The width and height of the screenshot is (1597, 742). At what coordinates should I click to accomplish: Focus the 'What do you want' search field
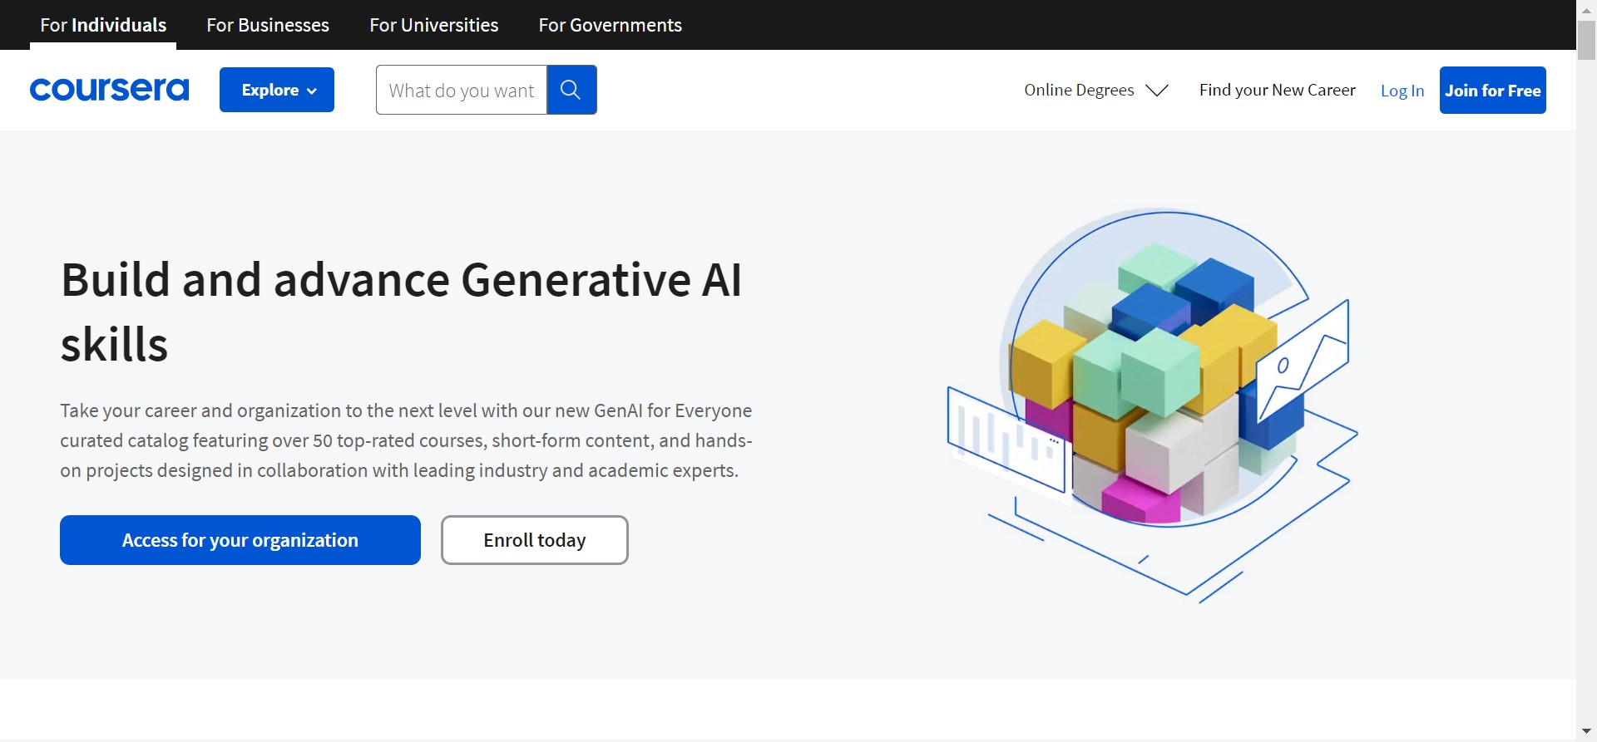tap(462, 90)
